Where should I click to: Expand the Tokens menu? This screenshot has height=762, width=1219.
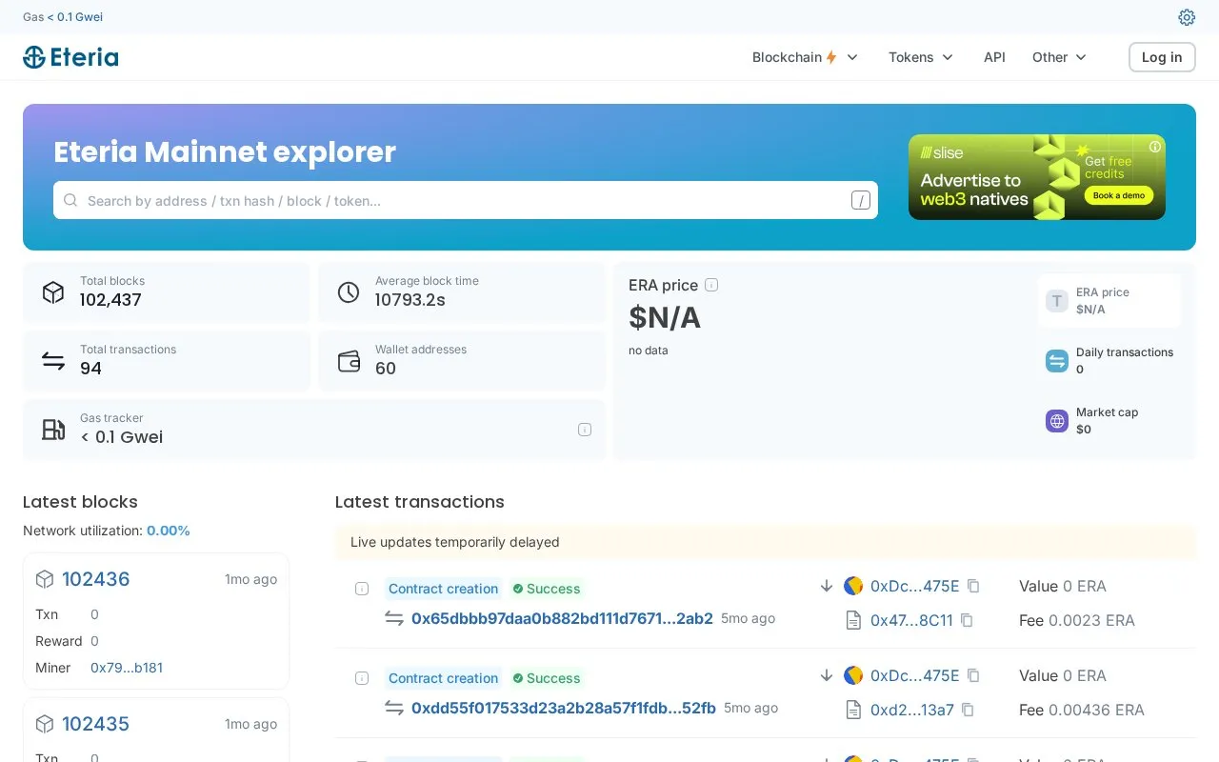coord(921,57)
